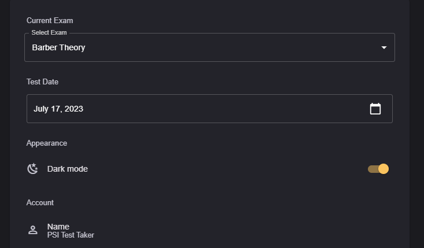Click the Appearance section heading
Viewport: 424px width, 248px height.
47,143
